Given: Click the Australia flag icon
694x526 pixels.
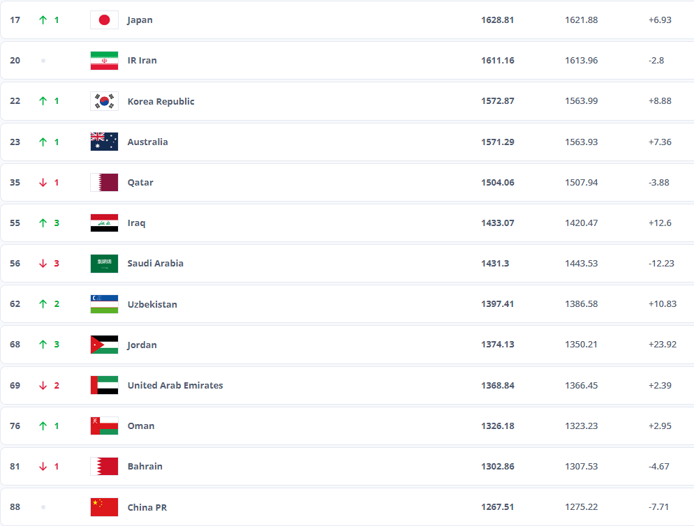Looking at the screenshot, I should 105,142.
